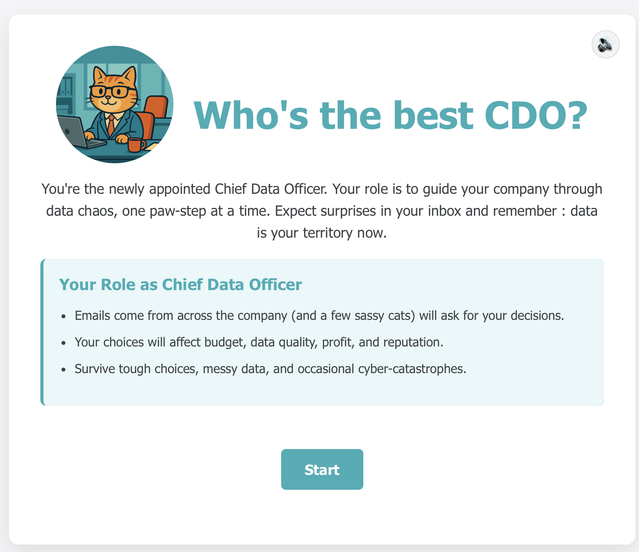Mute the sound with the speaker icon

pos(605,45)
